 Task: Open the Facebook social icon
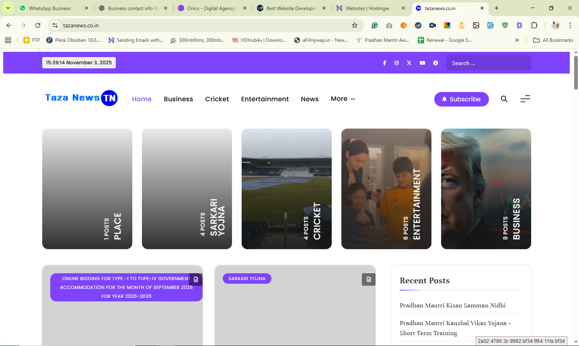384,63
